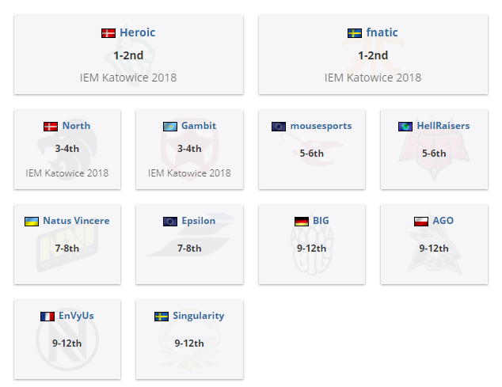The height and width of the screenshot is (387, 502).
Task: Click Gambit's 3-4th placement text
Action: (189, 149)
